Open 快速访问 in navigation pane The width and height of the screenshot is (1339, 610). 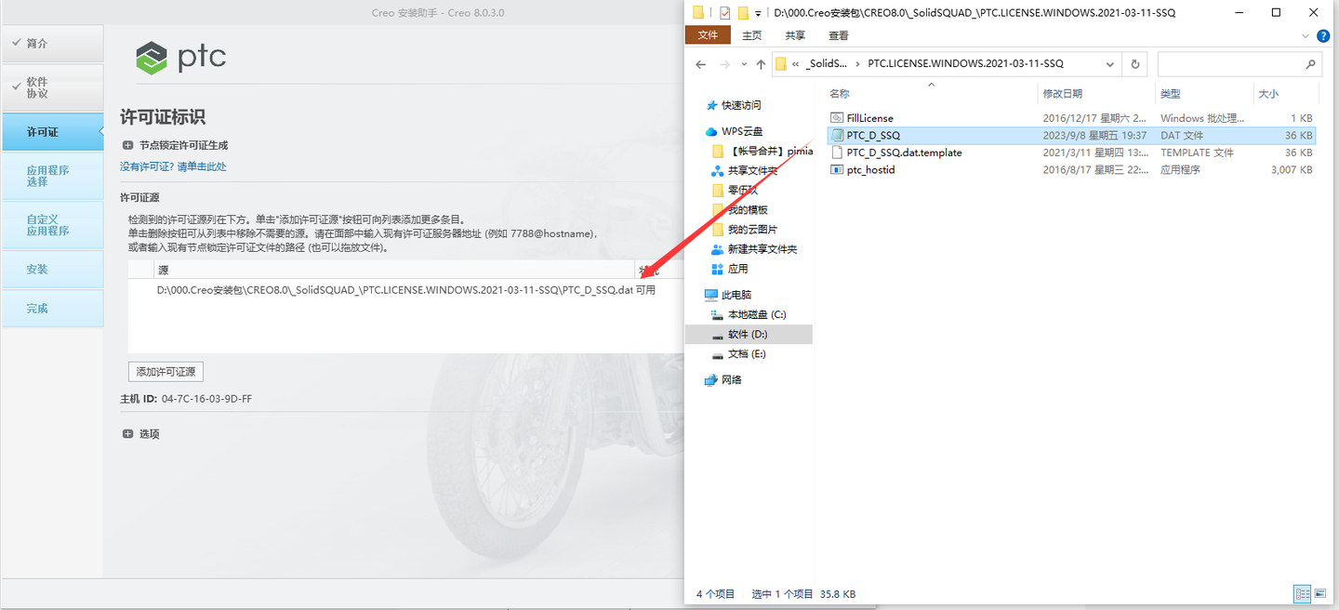[x=741, y=105]
